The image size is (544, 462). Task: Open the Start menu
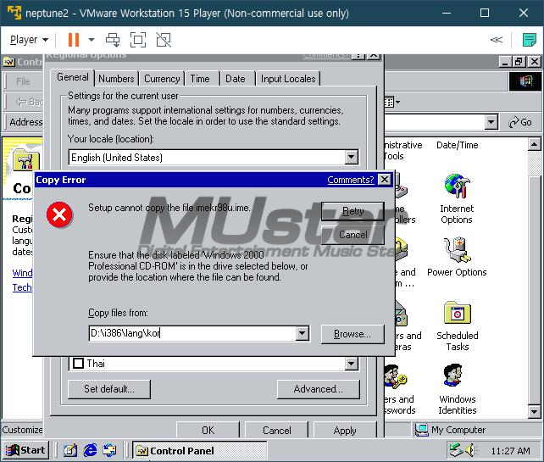coord(26,450)
